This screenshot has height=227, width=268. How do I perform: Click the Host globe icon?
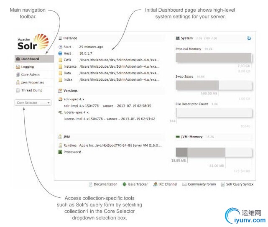(60, 54)
